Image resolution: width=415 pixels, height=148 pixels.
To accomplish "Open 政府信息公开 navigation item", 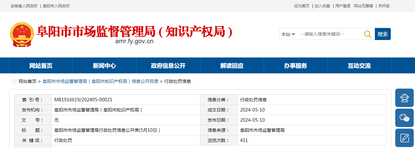I will point(168,66).
